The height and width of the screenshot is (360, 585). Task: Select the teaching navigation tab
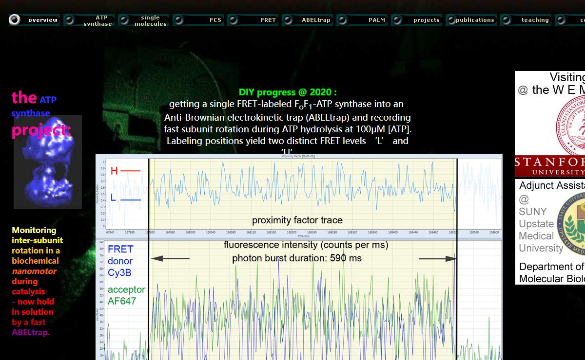click(x=526, y=20)
